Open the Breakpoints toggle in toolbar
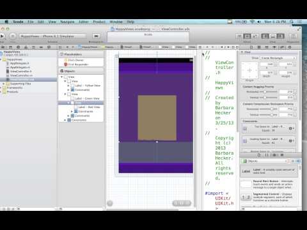 pyautogui.click(x=97, y=36)
